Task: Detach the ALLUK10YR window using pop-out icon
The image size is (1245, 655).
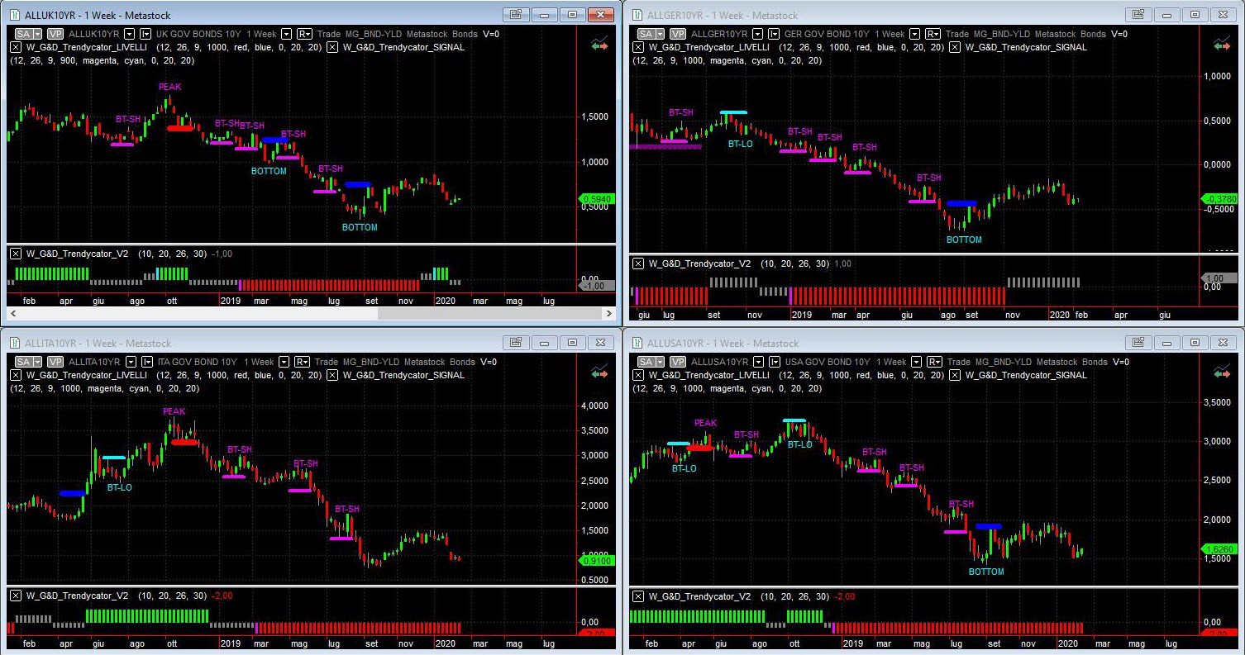Action: [x=515, y=14]
